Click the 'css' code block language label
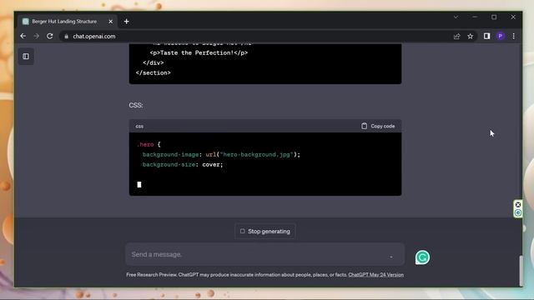Viewport: 534px width, 300px height. (x=139, y=126)
